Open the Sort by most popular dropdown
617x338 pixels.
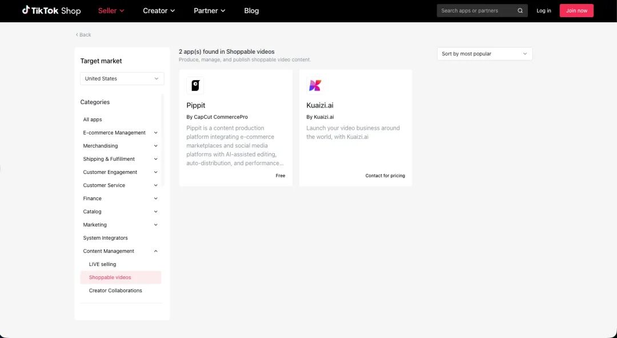[x=484, y=54]
